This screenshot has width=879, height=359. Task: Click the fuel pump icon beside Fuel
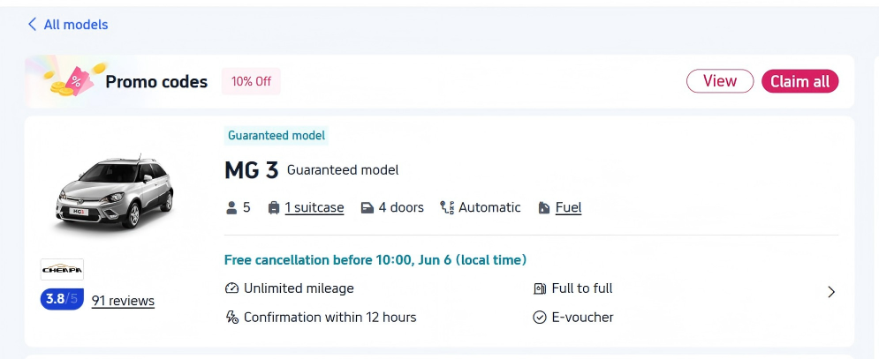pos(544,208)
